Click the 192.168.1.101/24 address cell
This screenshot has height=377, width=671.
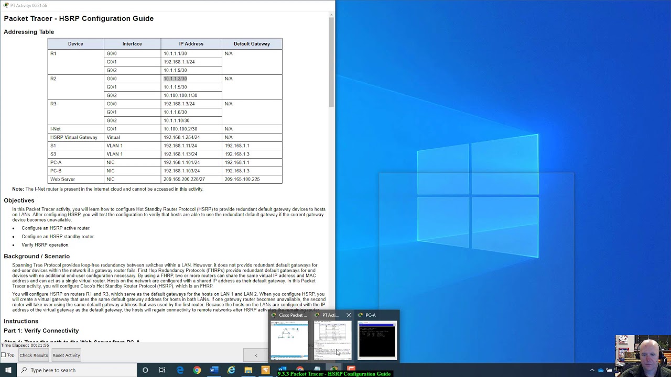coord(191,162)
